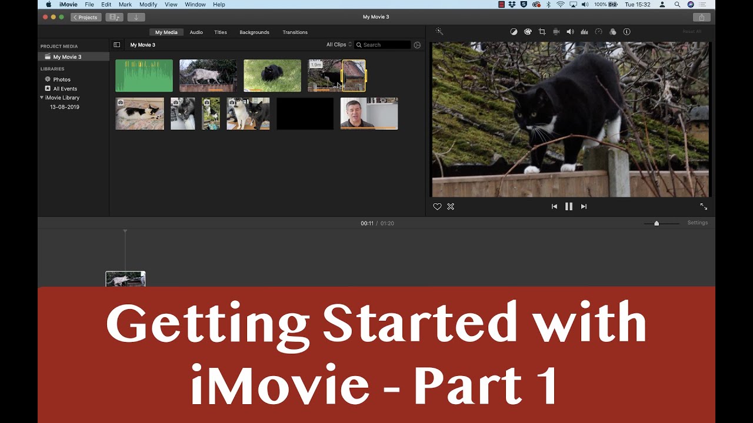This screenshot has height=423, width=753.
Task: Click the timeline zoom slider
Action: coord(657,223)
